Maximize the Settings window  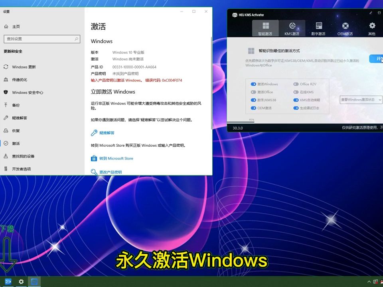(x=194, y=12)
